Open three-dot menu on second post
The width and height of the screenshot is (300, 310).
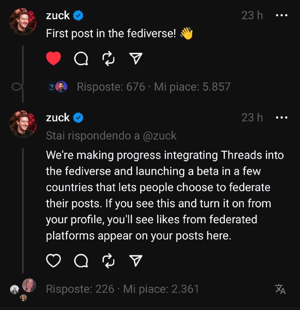[281, 117]
